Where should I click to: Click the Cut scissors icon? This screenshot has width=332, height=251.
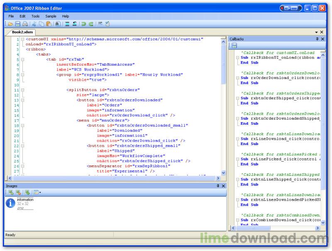pyautogui.click(x=34, y=24)
